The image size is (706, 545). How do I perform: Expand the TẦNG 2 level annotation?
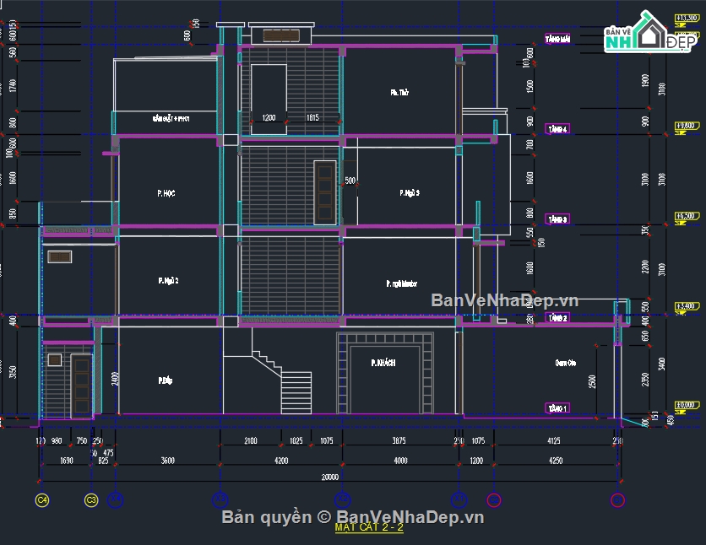click(557, 320)
